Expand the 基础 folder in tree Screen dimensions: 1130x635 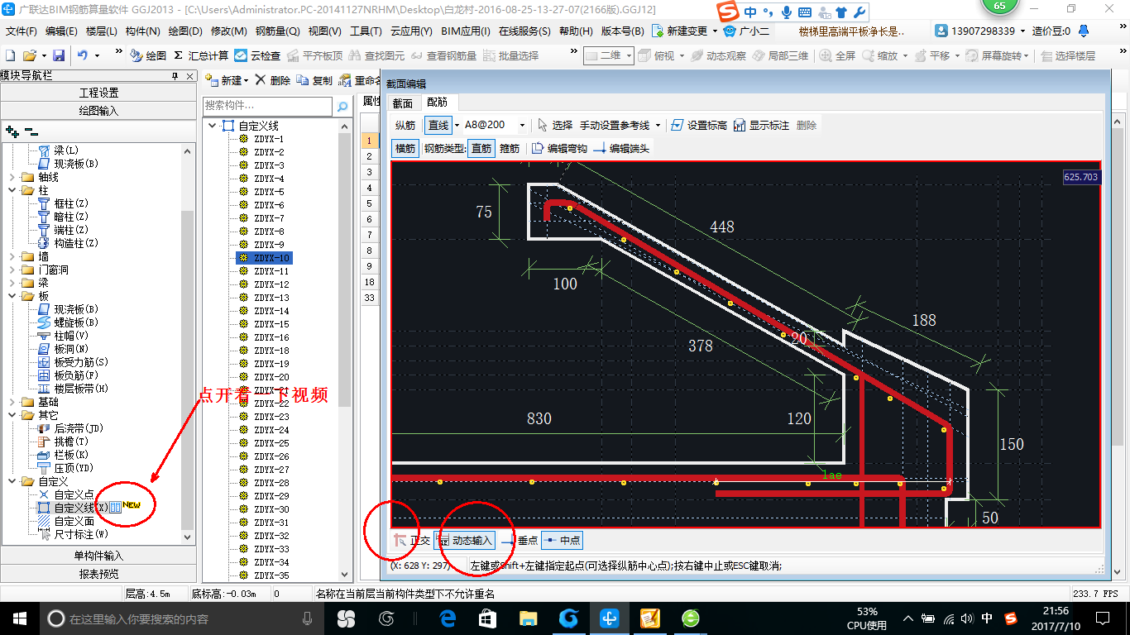pyautogui.click(x=12, y=402)
